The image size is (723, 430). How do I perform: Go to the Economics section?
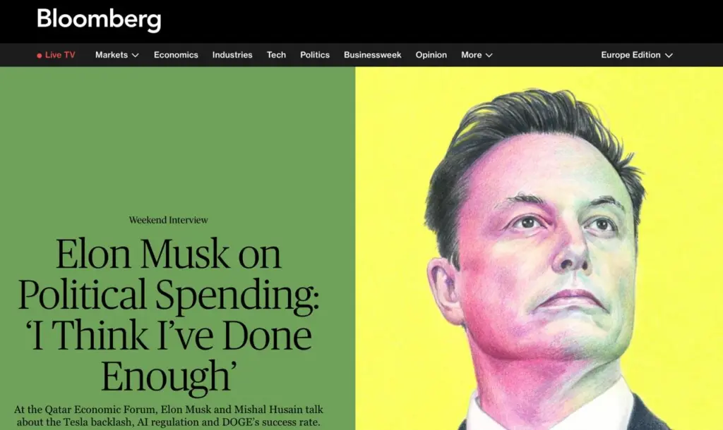[x=176, y=55]
